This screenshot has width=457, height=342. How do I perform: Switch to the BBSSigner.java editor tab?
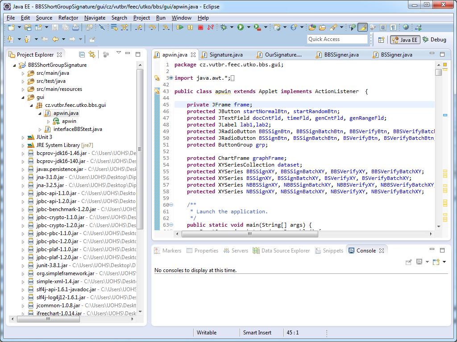pos(337,55)
